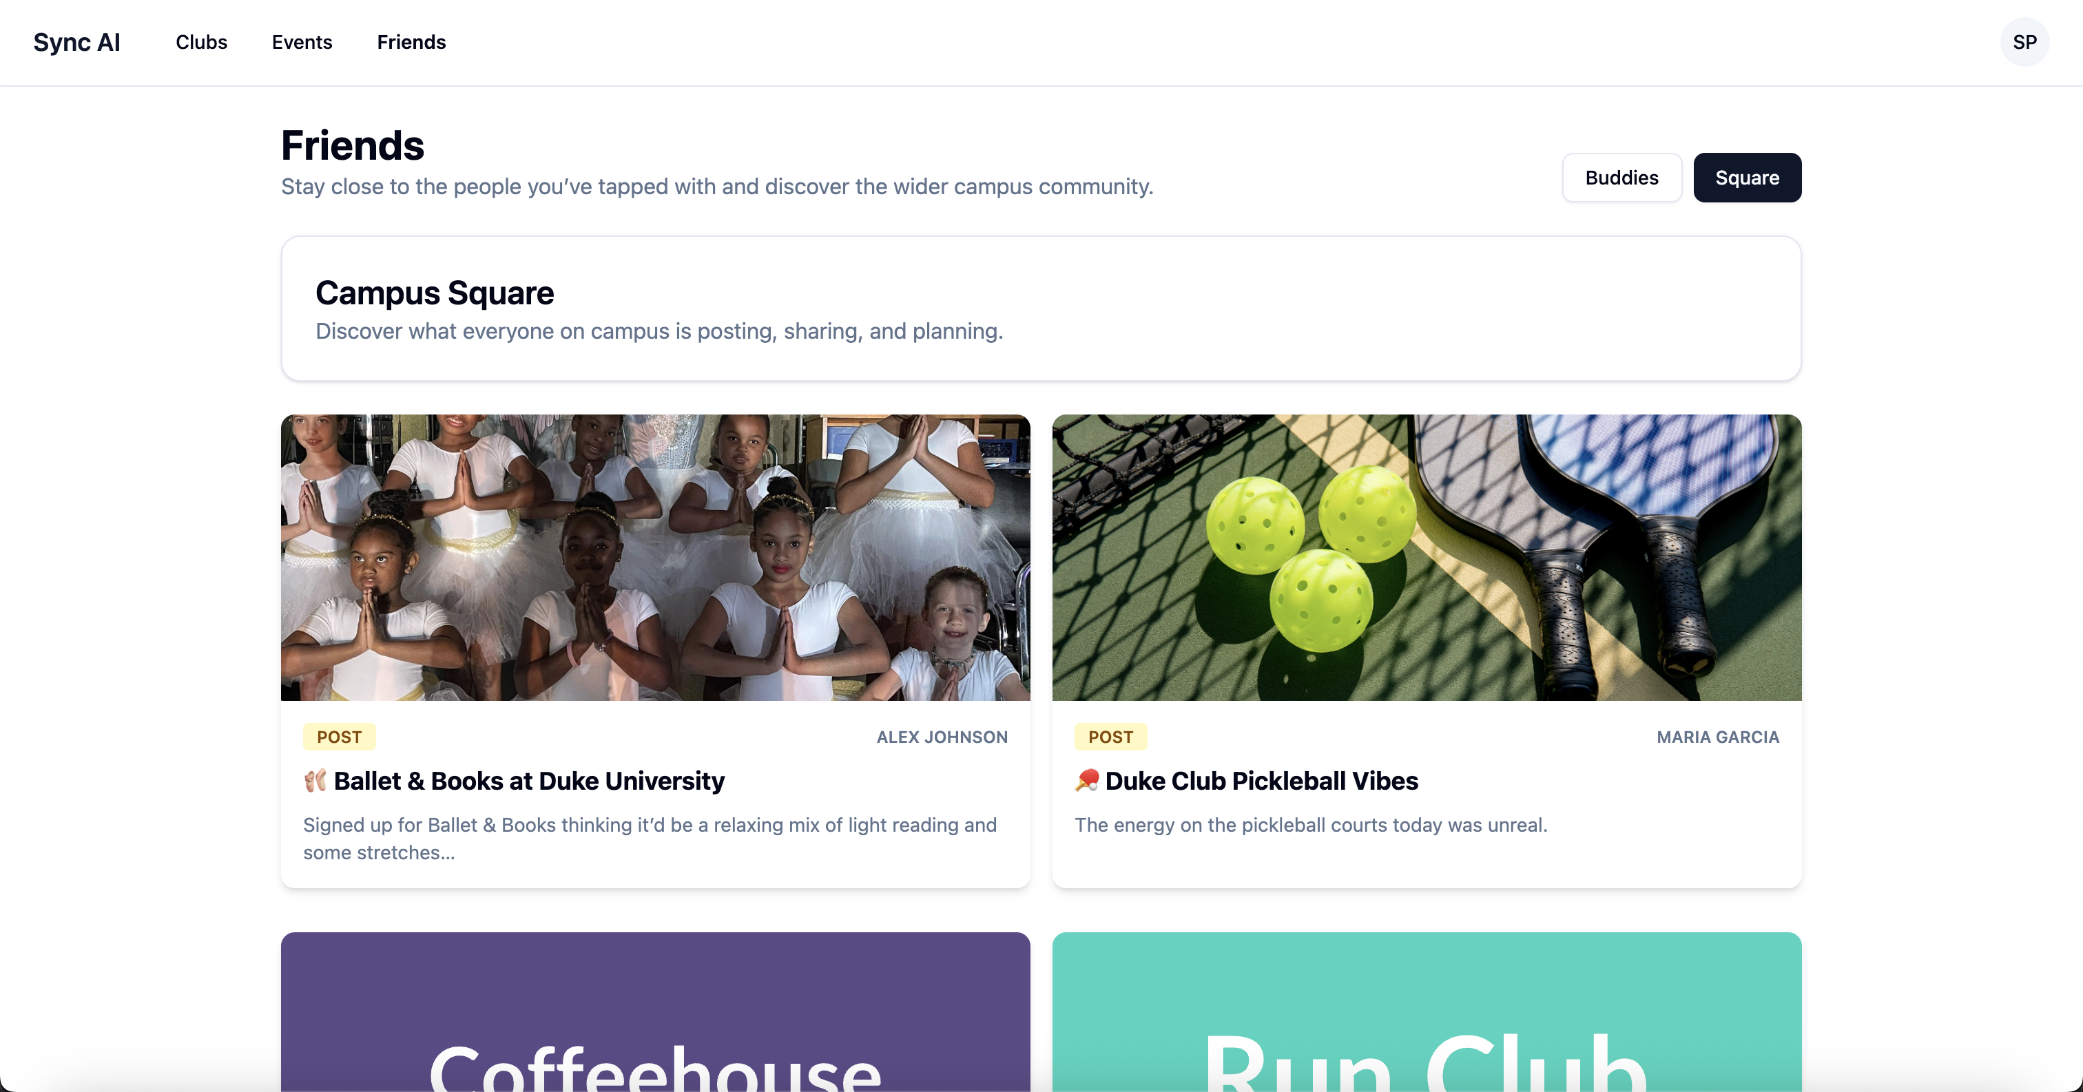The width and height of the screenshot is (2083, 1092).
Task: Switch to the Buddies view
Action: tap(1621, 178)
